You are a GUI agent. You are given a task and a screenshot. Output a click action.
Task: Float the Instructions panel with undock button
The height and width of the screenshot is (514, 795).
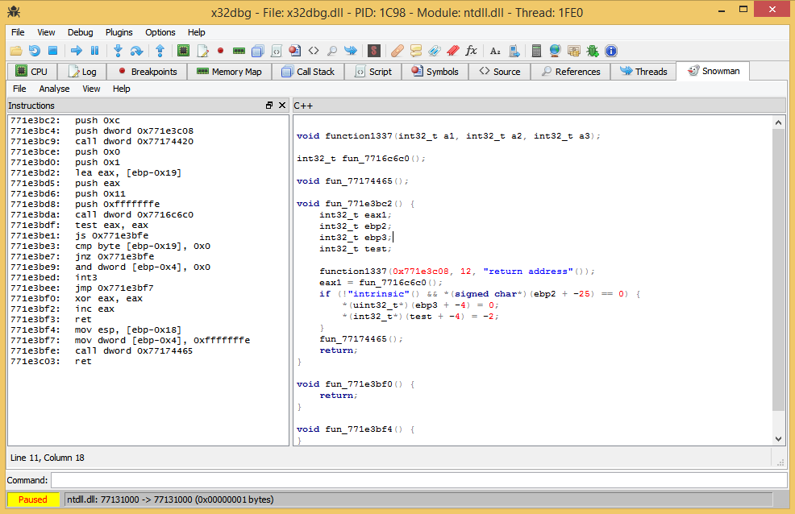(269, 106)
